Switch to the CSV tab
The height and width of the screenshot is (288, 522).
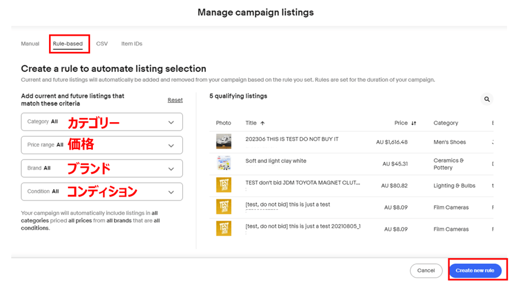102,44
